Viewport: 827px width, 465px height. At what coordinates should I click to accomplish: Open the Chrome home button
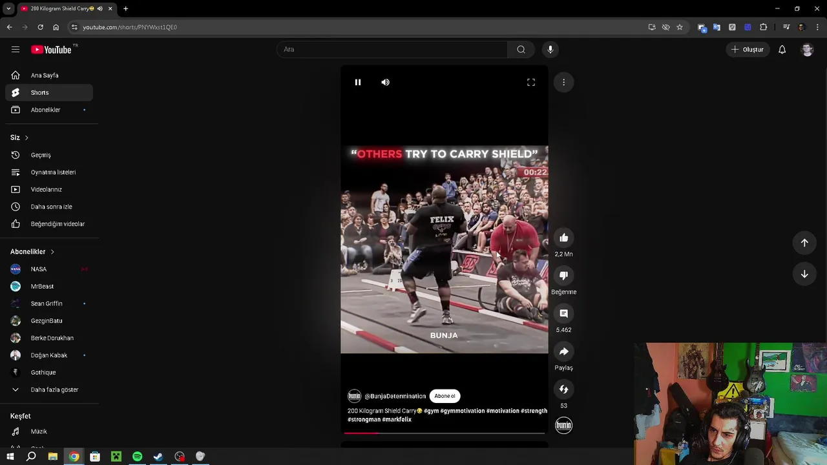click(56, 27)
